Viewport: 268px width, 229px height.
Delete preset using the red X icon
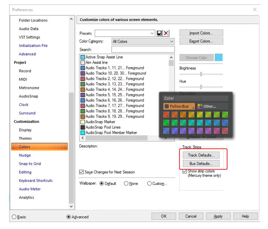pos(166,33)
